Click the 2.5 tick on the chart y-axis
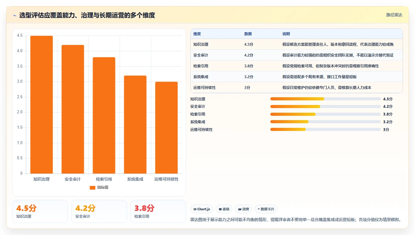This screenshot has height=235, width=415. point(20,97)
